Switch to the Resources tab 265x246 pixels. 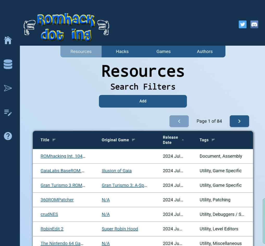pyautogui.click(x=81, y=51)
